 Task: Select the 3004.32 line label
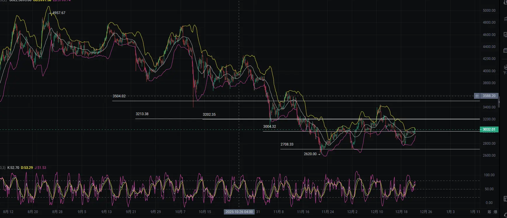[x=270, y=127]
